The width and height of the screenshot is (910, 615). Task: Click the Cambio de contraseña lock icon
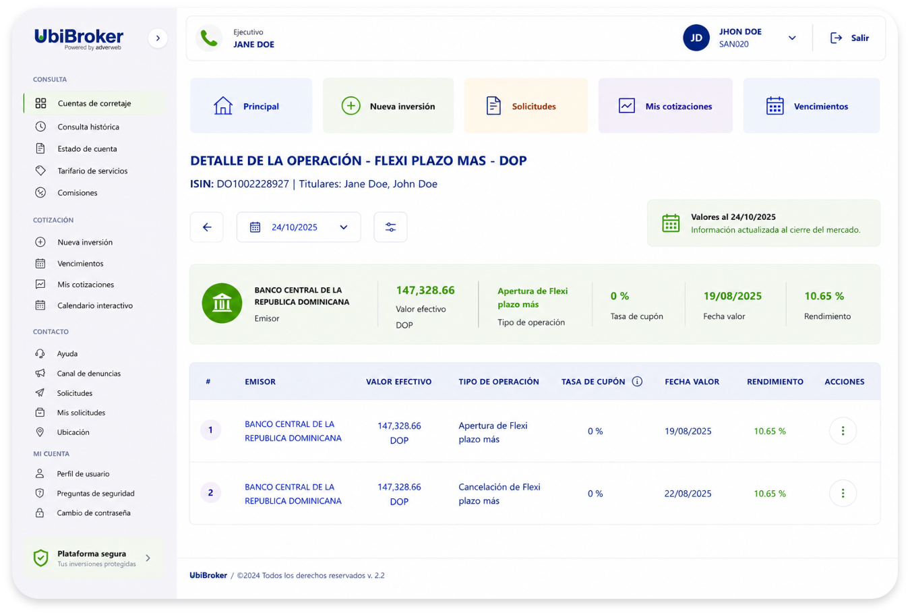[40, 512]
